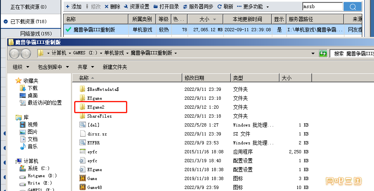
Task: Click 新建文件夹 new folder button
Action: coord(115,67)
